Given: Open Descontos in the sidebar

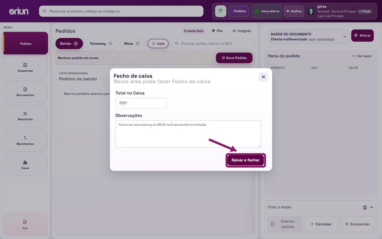Looking at the screenshot, I should pos(25,116).
